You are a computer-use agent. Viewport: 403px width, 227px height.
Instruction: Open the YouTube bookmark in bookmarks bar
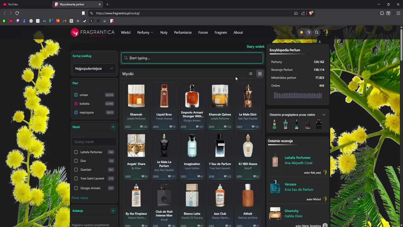11,21
